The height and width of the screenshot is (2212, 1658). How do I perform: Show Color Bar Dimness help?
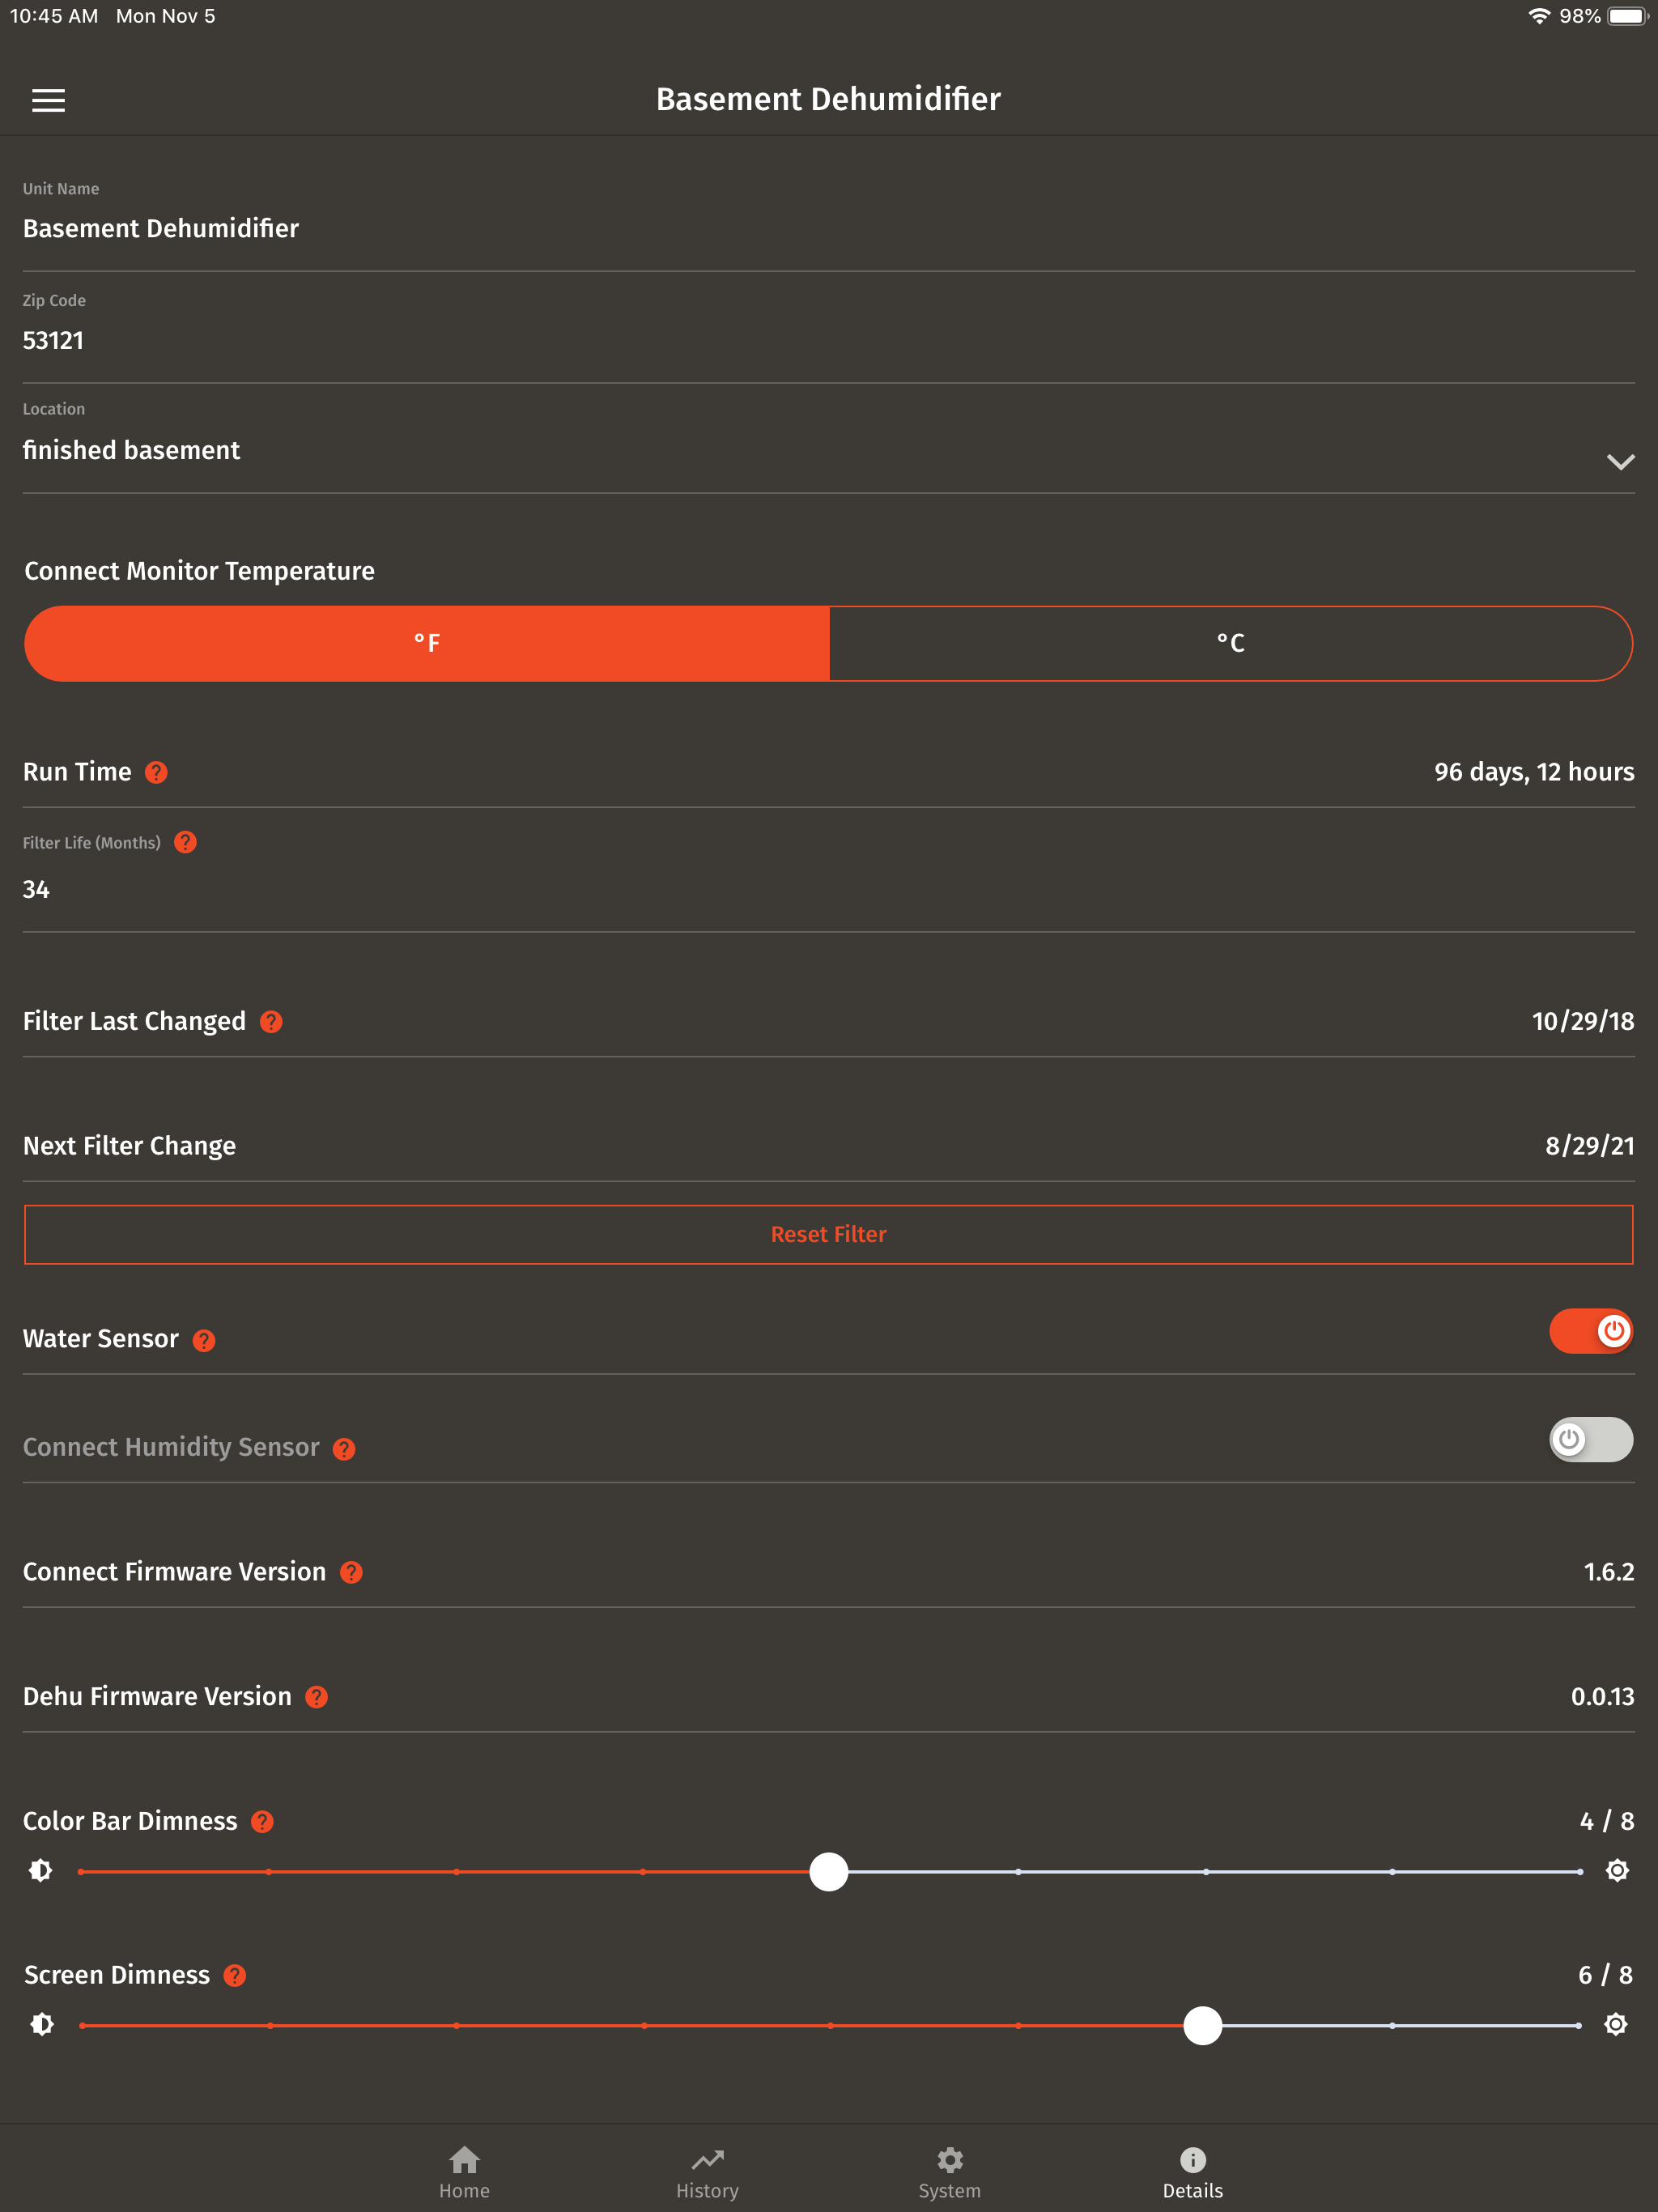pyautogui.click(x=262, y=1821)
